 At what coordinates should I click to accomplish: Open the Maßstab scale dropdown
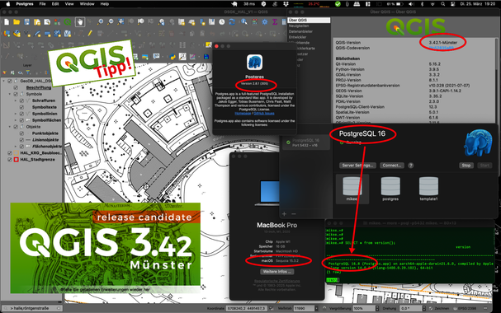317,308
